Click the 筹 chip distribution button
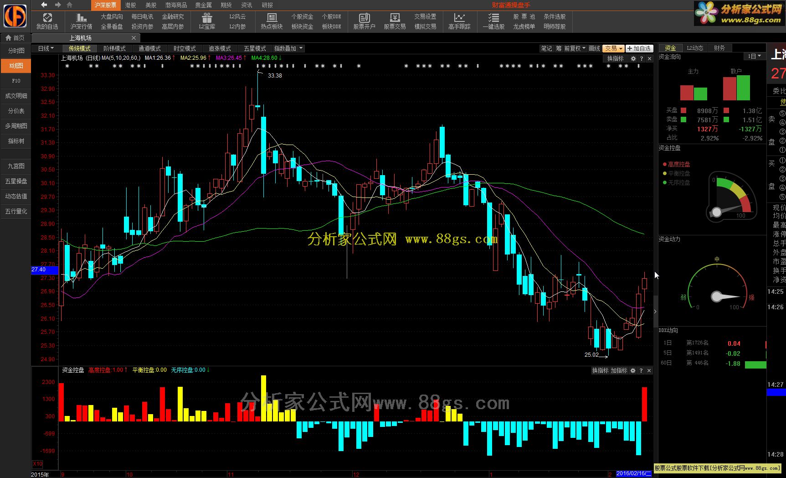 click(x=559, y=48)
